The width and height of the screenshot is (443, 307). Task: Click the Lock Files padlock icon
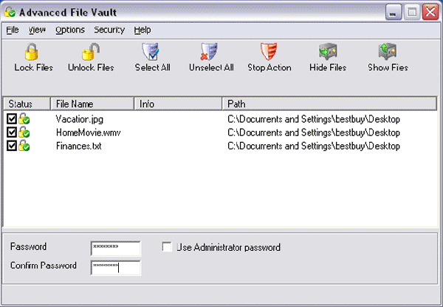[31, 52]
